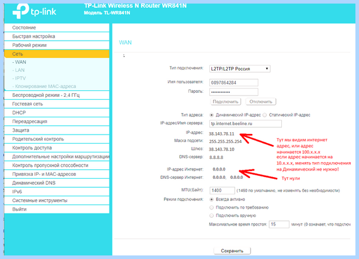Click the Подключить button
Screen dimensions: 359x259
tap(226, 102)
